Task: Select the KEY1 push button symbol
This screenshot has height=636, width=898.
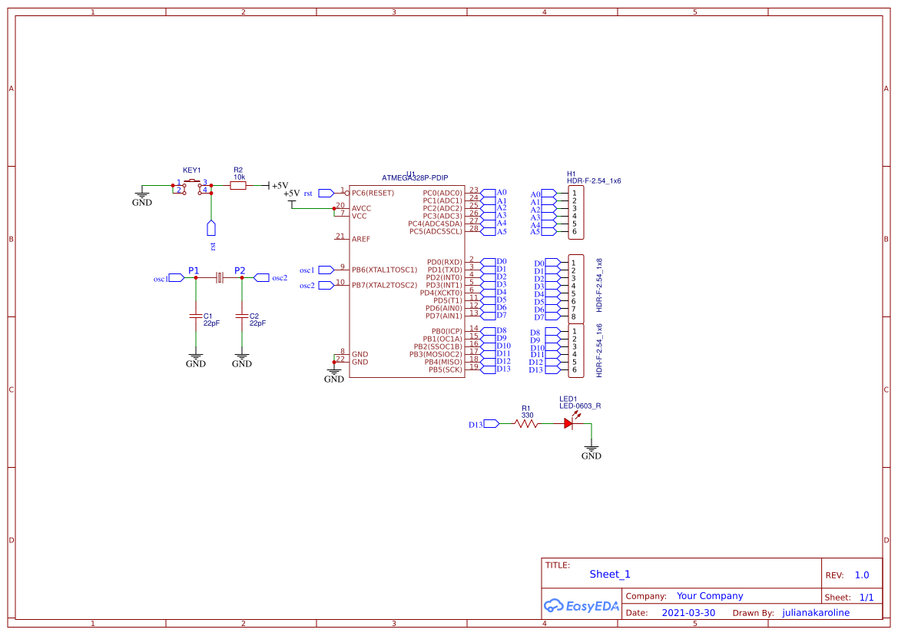Action: click(192, 185)
